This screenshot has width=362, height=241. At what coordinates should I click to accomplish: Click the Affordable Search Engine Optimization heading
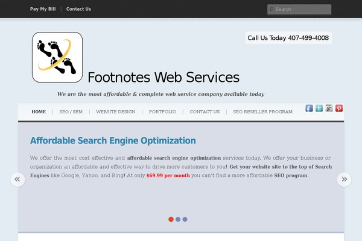coord(113,140)
